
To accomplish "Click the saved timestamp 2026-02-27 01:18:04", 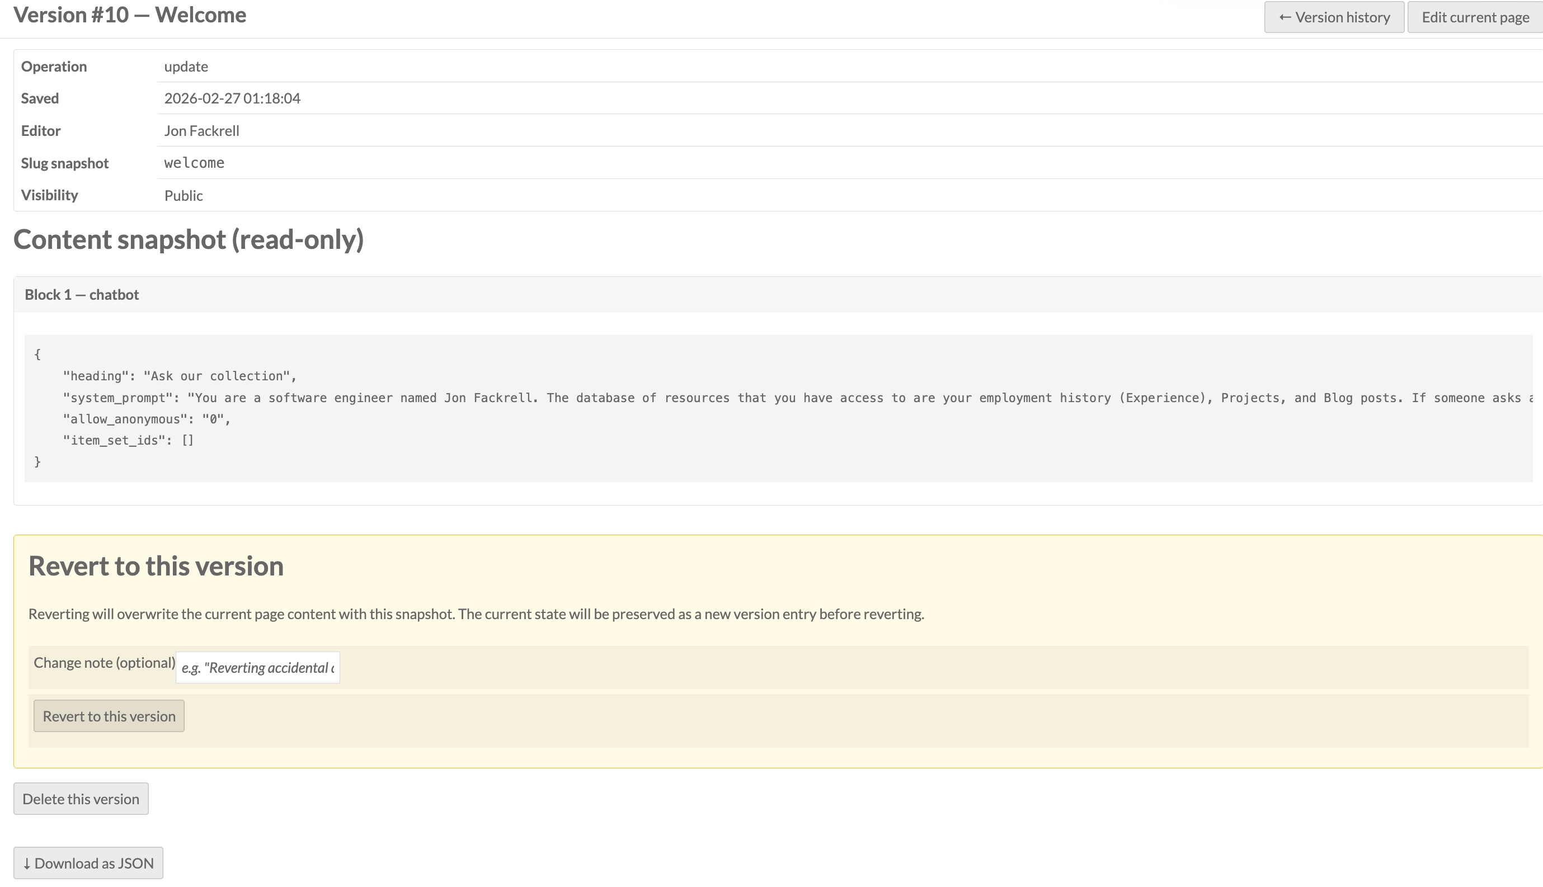I will point(232,98).
